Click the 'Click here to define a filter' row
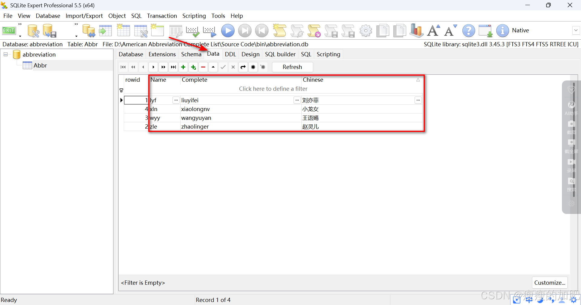Screen dimensions: 581x305 pyautogui.click(x=273, y=89)
